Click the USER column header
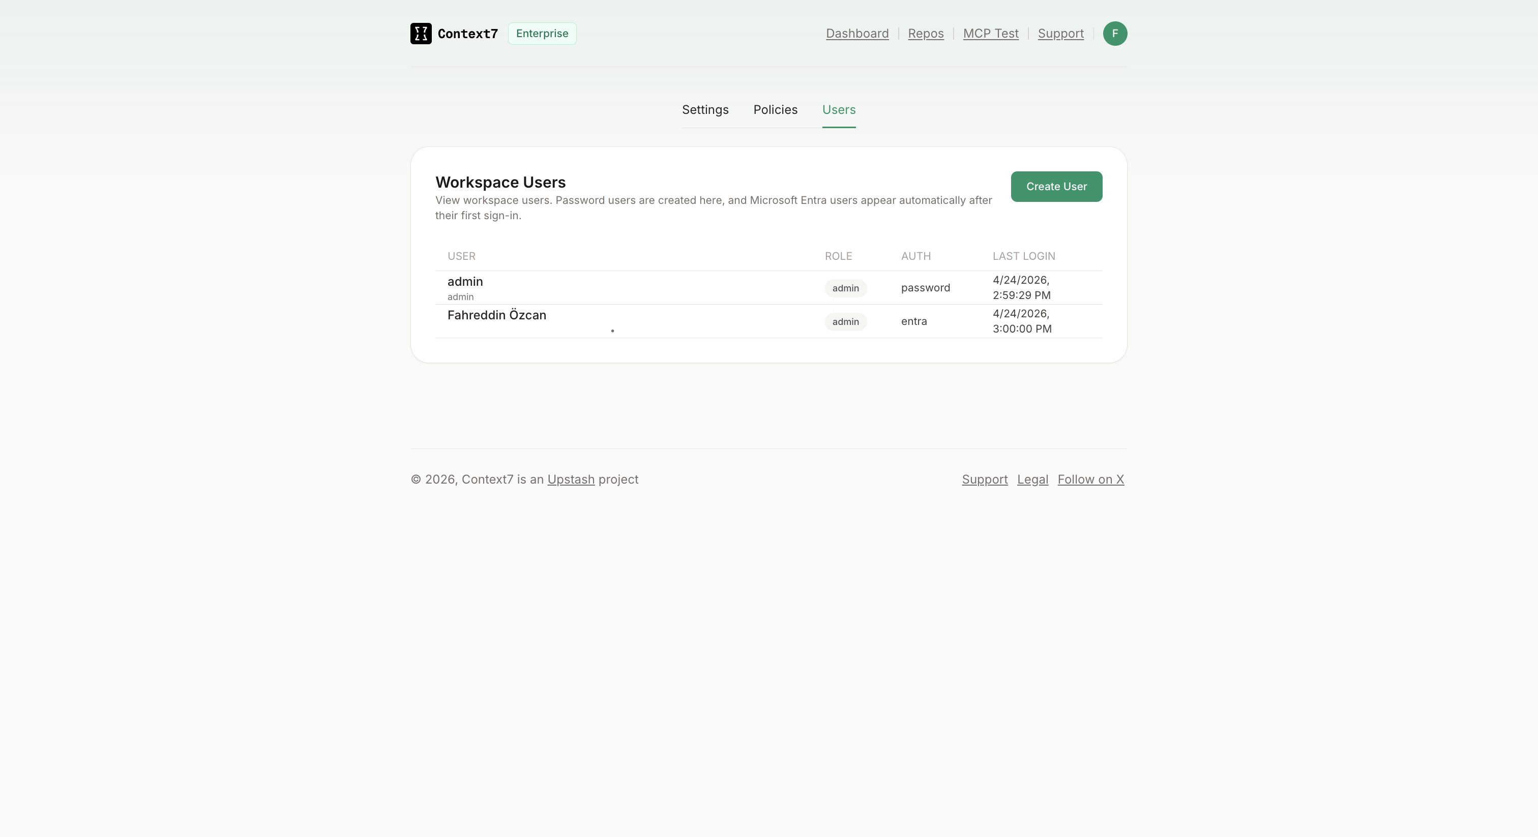Viewport: 1538px width, 837px height. (x=461, y=256)
